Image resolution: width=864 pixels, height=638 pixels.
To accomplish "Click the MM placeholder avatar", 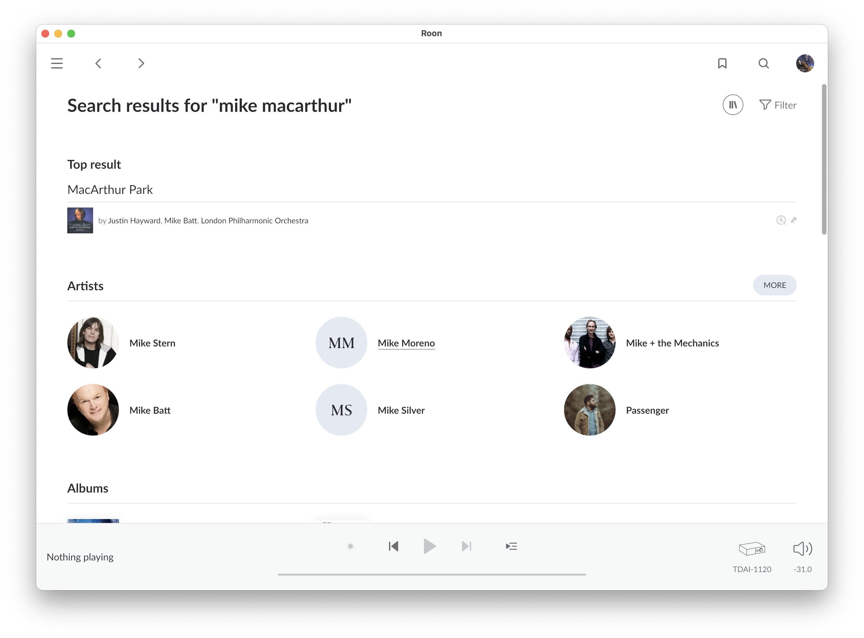I will coord(341,343).
